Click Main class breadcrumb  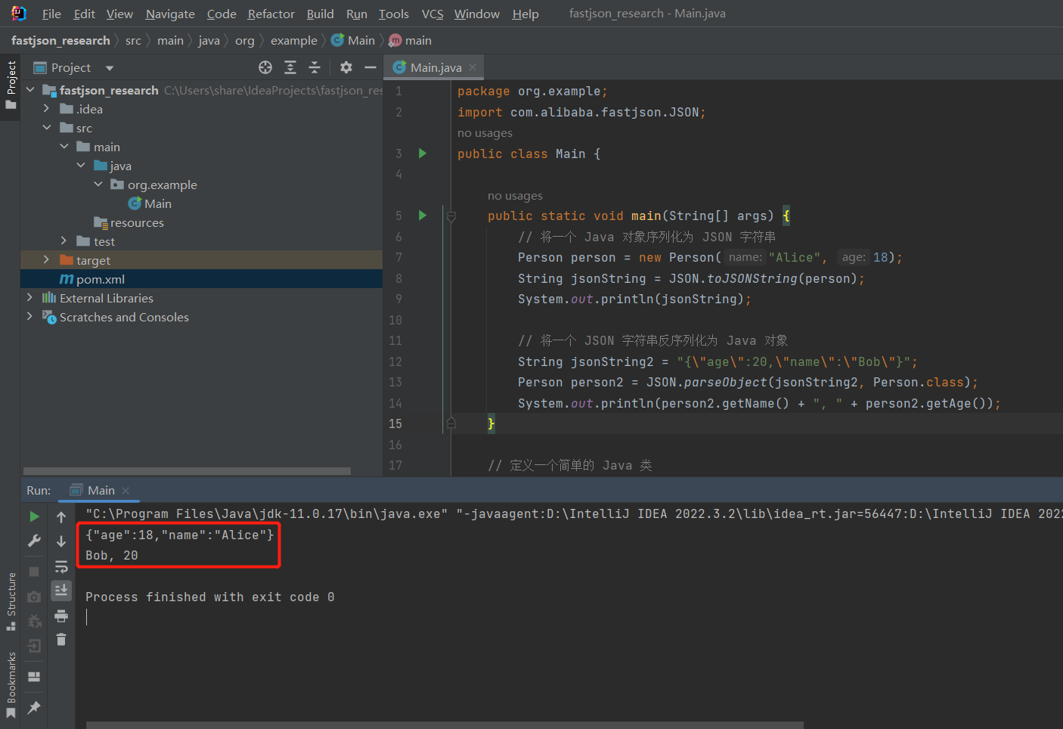coord(353,40)
